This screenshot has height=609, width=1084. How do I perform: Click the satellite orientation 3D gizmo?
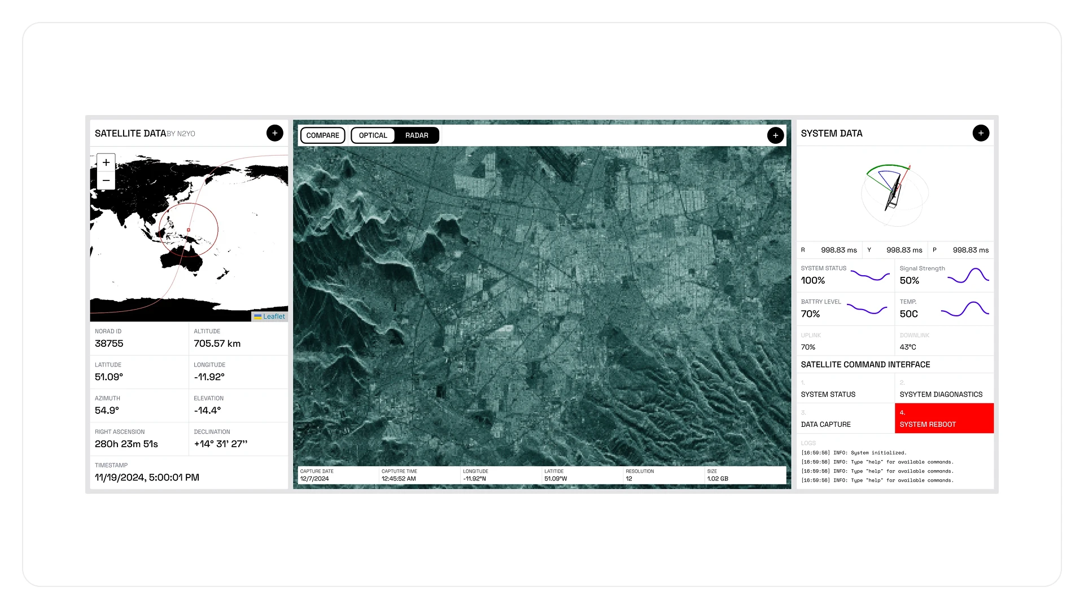click(894, 193)
